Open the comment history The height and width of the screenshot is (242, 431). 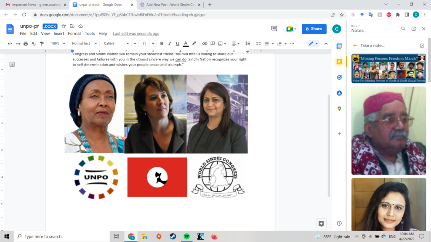pos(274,29)
